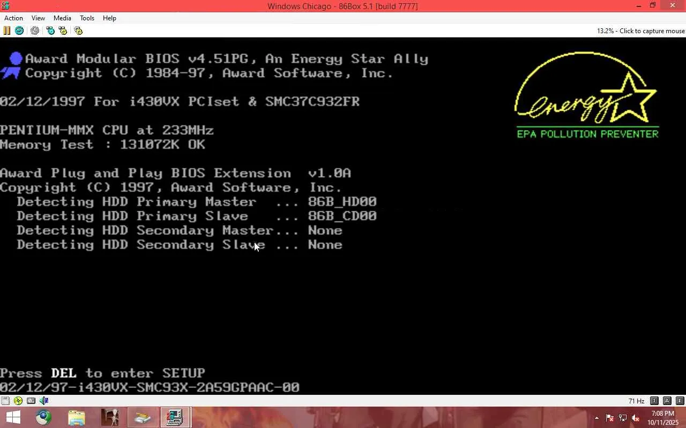Click the Award BIOS blue ribbon logo

pyautogui.click(x=11, y=65)
